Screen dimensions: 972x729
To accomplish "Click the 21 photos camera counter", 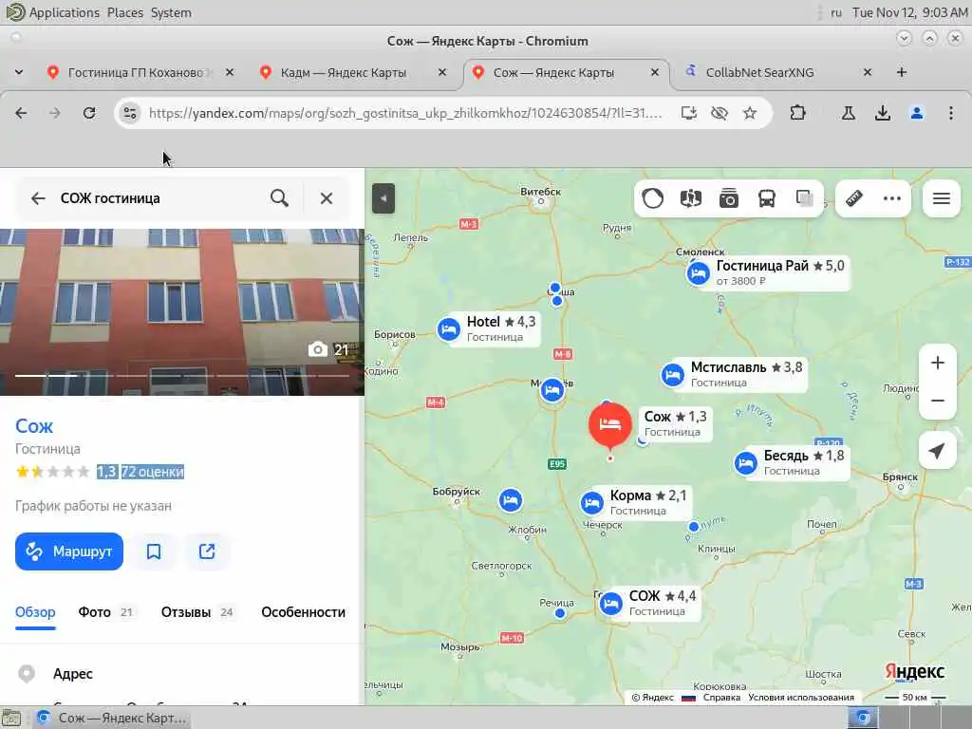I will coord(328,349).
